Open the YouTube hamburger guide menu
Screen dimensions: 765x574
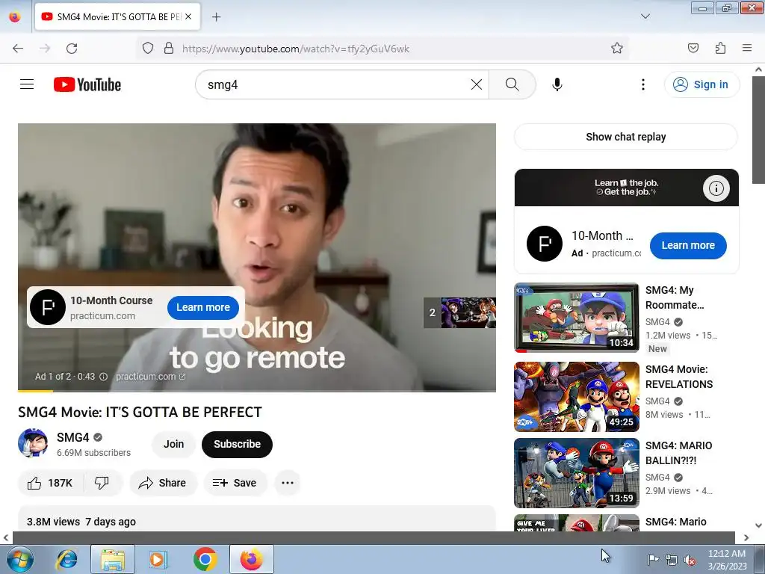pos(27,84)
